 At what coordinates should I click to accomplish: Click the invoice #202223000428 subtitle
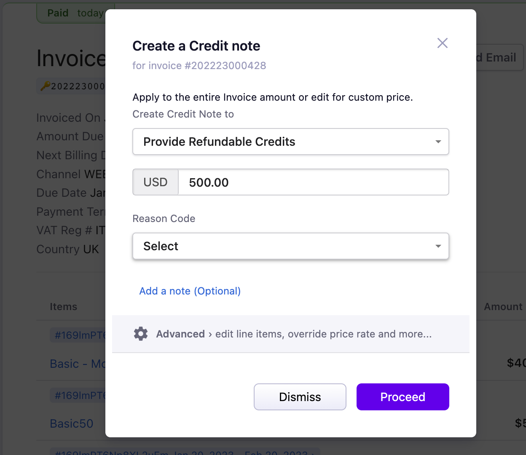tap(199, 66)
